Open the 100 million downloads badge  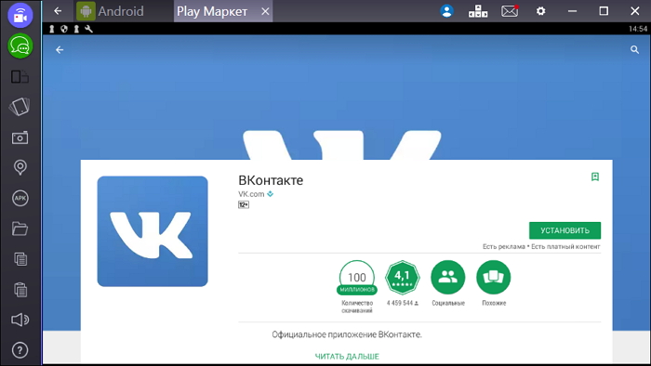pyautogui.click(x=356, y=278)
